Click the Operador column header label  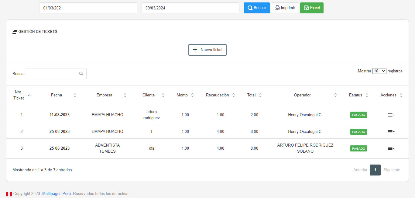pyautogui.click(x=302, y=95)
